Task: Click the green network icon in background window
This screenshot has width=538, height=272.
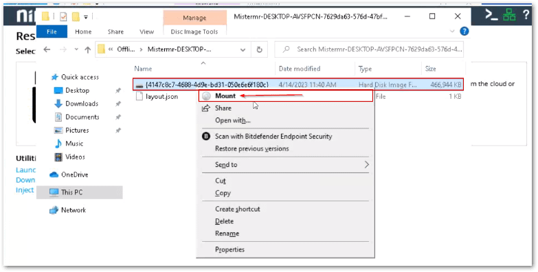Action: point(510,14)
